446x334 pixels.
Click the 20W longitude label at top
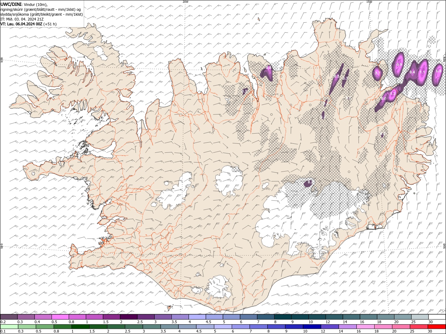click(x=185, y=2)
